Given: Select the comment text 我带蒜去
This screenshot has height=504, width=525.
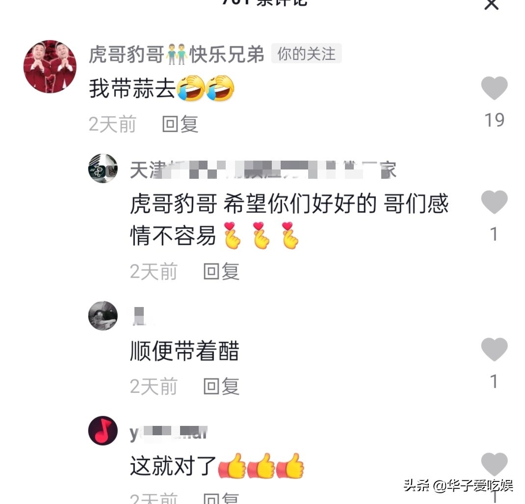Looking at the screenshot, I should (x=132, y=88).
